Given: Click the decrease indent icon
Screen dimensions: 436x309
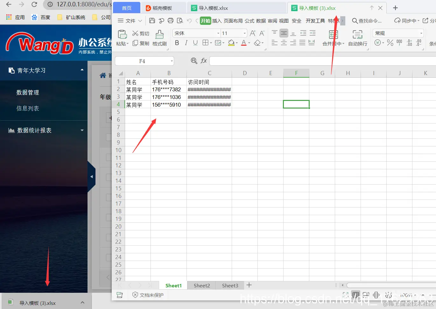Looking at the screenshot, I should click(303, 33).
